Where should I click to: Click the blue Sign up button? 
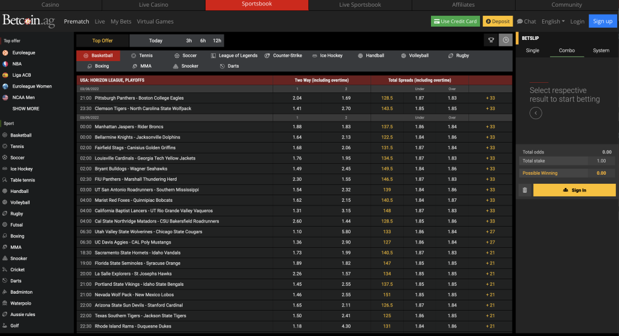[x=603, y=21]
